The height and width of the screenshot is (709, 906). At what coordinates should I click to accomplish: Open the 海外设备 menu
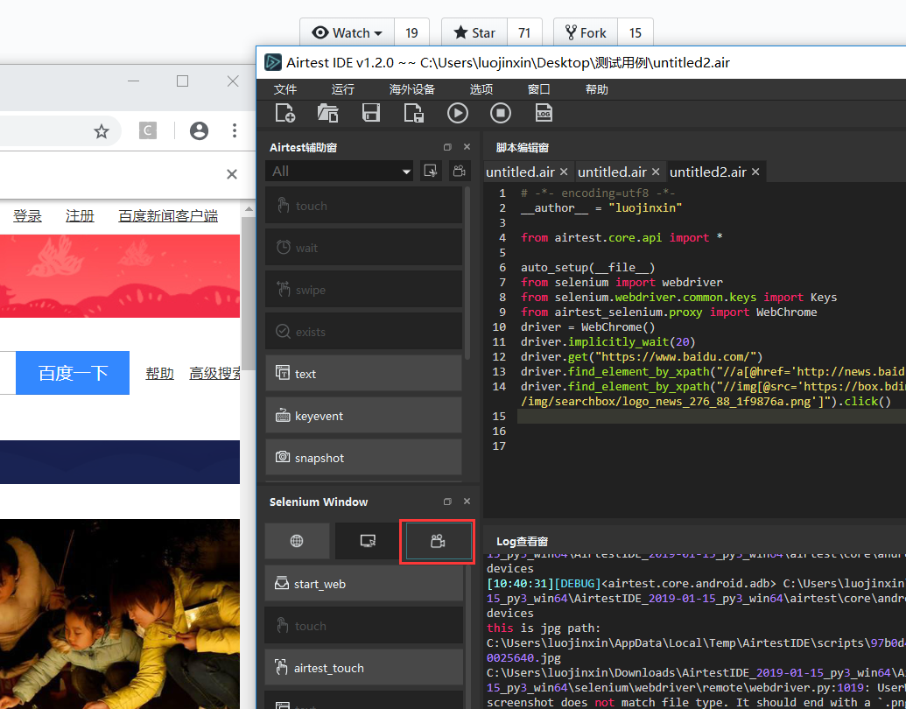point(412,89)
